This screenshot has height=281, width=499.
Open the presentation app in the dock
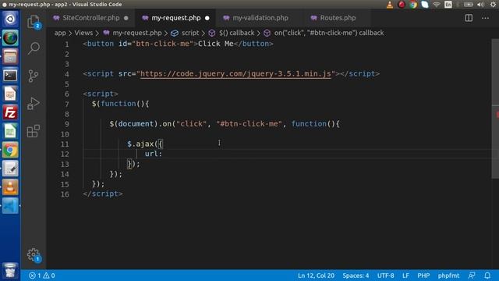10,94
